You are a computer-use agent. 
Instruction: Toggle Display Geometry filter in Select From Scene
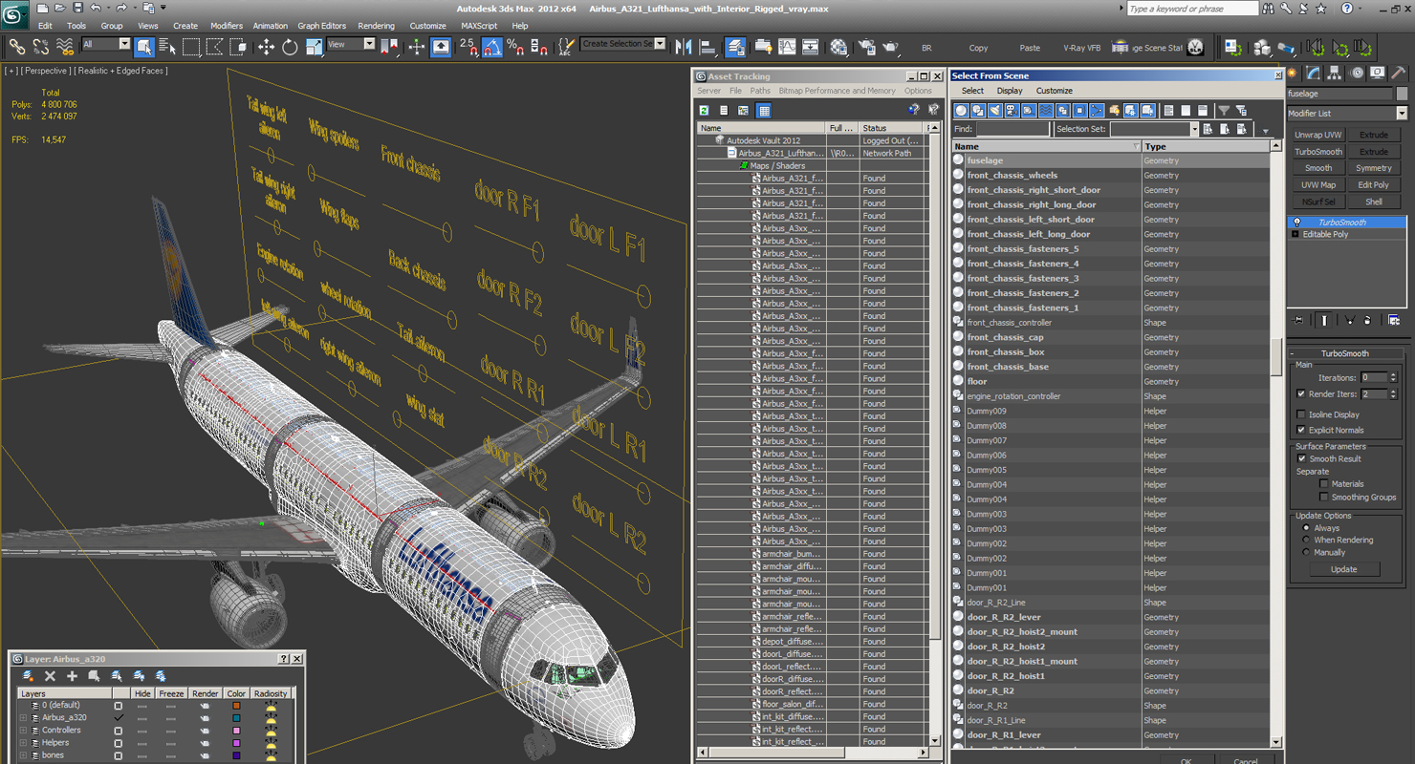[x=961, y=111]
